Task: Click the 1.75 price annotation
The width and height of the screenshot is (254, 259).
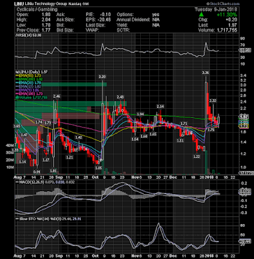Action: (211, 130)
